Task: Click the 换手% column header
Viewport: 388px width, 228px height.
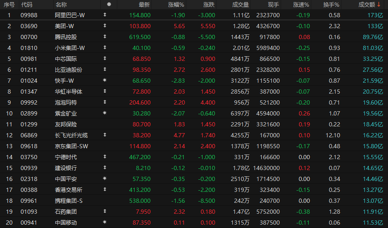Action: tap(331, 5)
